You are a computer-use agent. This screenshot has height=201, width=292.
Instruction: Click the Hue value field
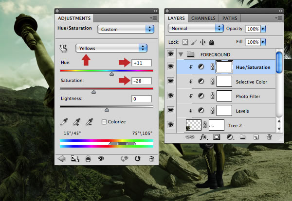coord(142,63)
